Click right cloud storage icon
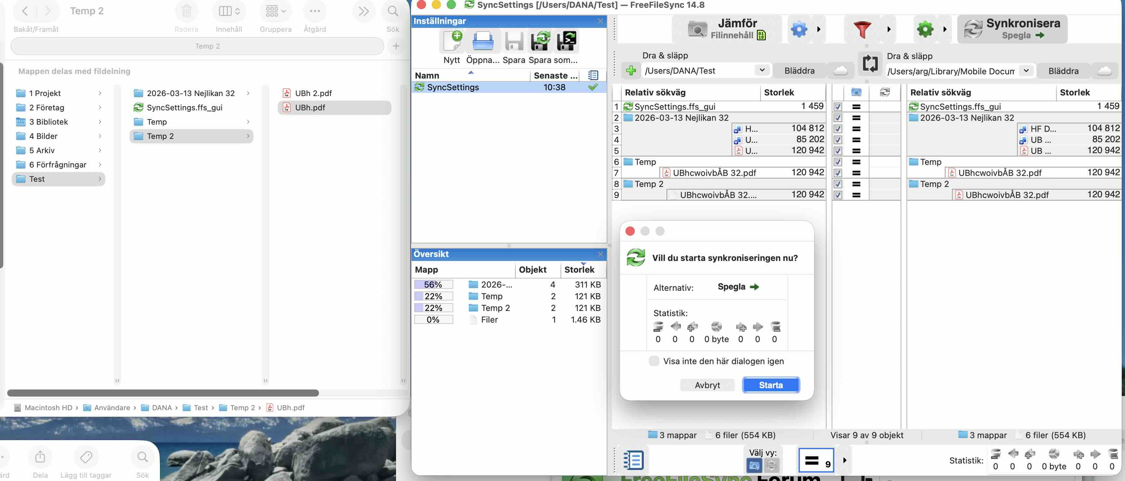 pyautogui.click(x=1105, y=71)
